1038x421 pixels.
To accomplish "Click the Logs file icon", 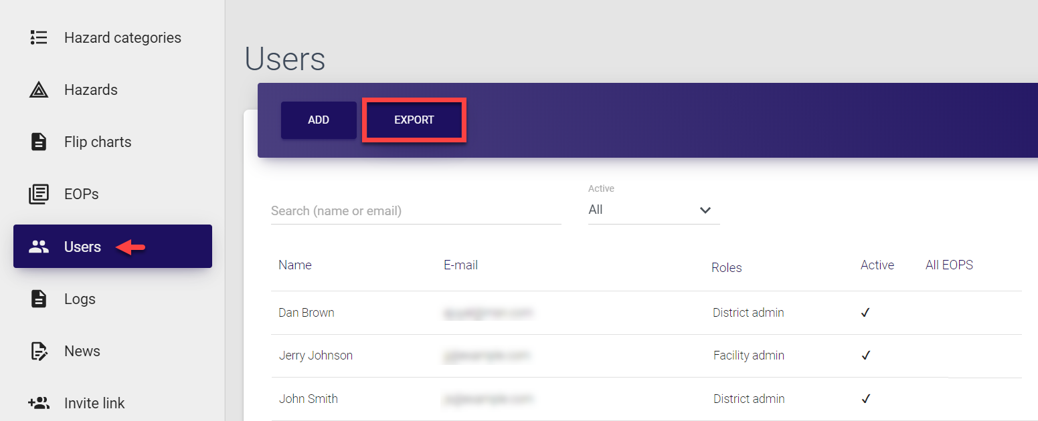I will [39, 299].
